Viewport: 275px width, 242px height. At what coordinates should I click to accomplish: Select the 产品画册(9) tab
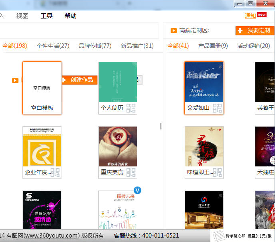(213, 46)
